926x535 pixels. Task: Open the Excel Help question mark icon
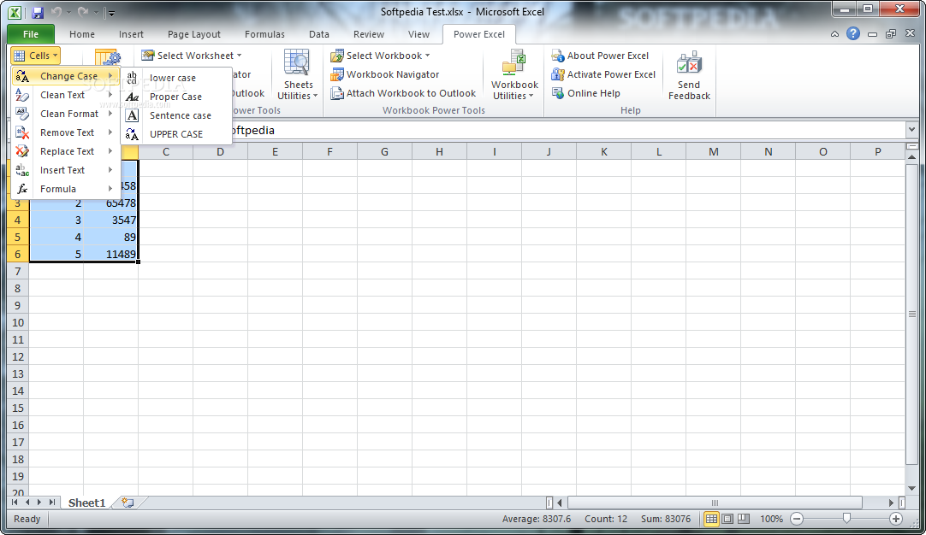[x=852, y=33]
